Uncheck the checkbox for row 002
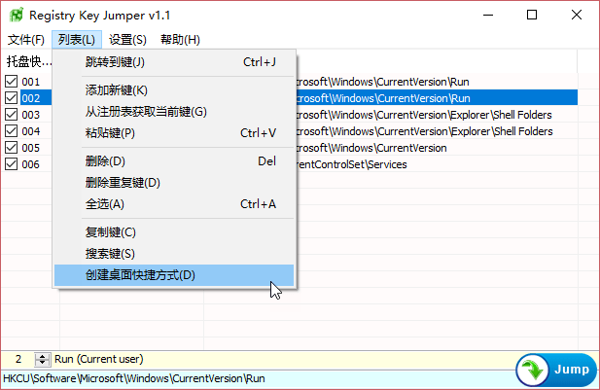 (x=11, y=97)
